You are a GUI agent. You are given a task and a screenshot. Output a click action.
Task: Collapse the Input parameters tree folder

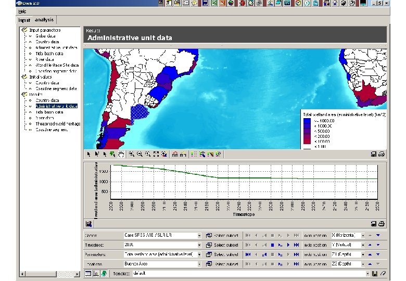click(24, 30)
